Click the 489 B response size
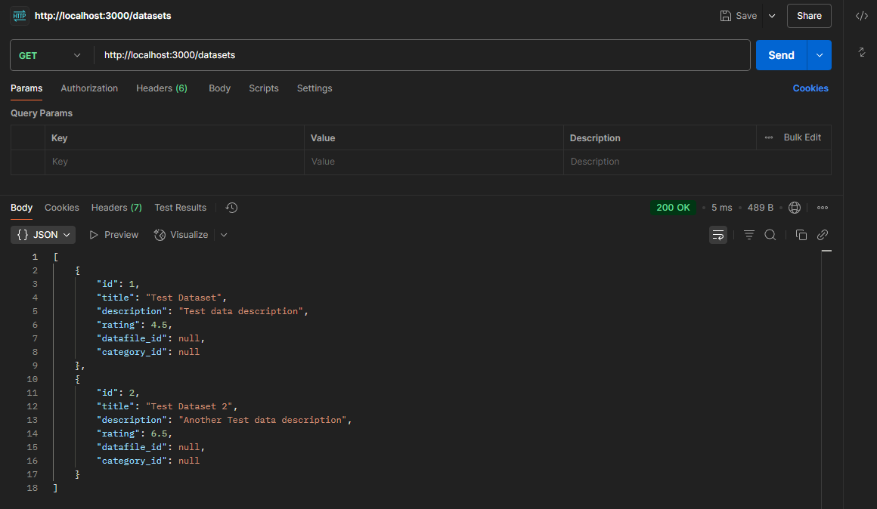 (x=760, y=208)
